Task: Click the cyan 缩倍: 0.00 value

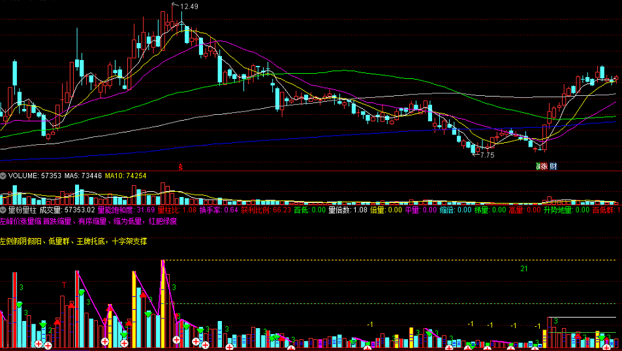Action: point(456,210)
